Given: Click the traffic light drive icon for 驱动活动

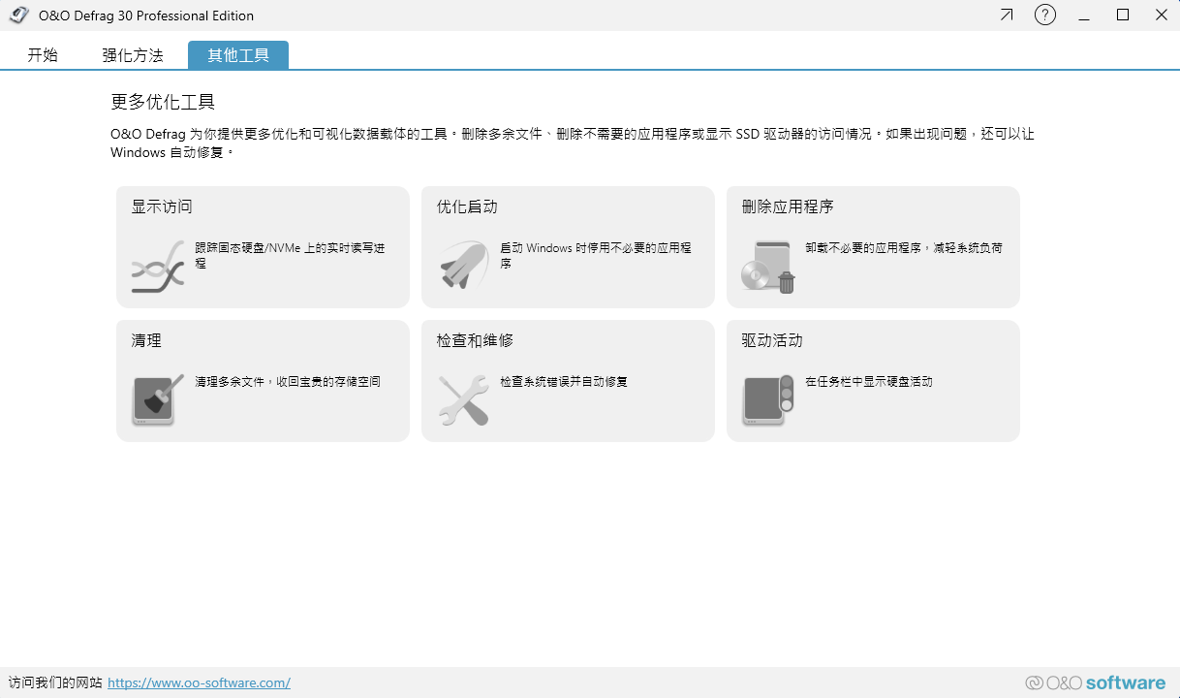Looking at the screenshot, I should [768, 399].
